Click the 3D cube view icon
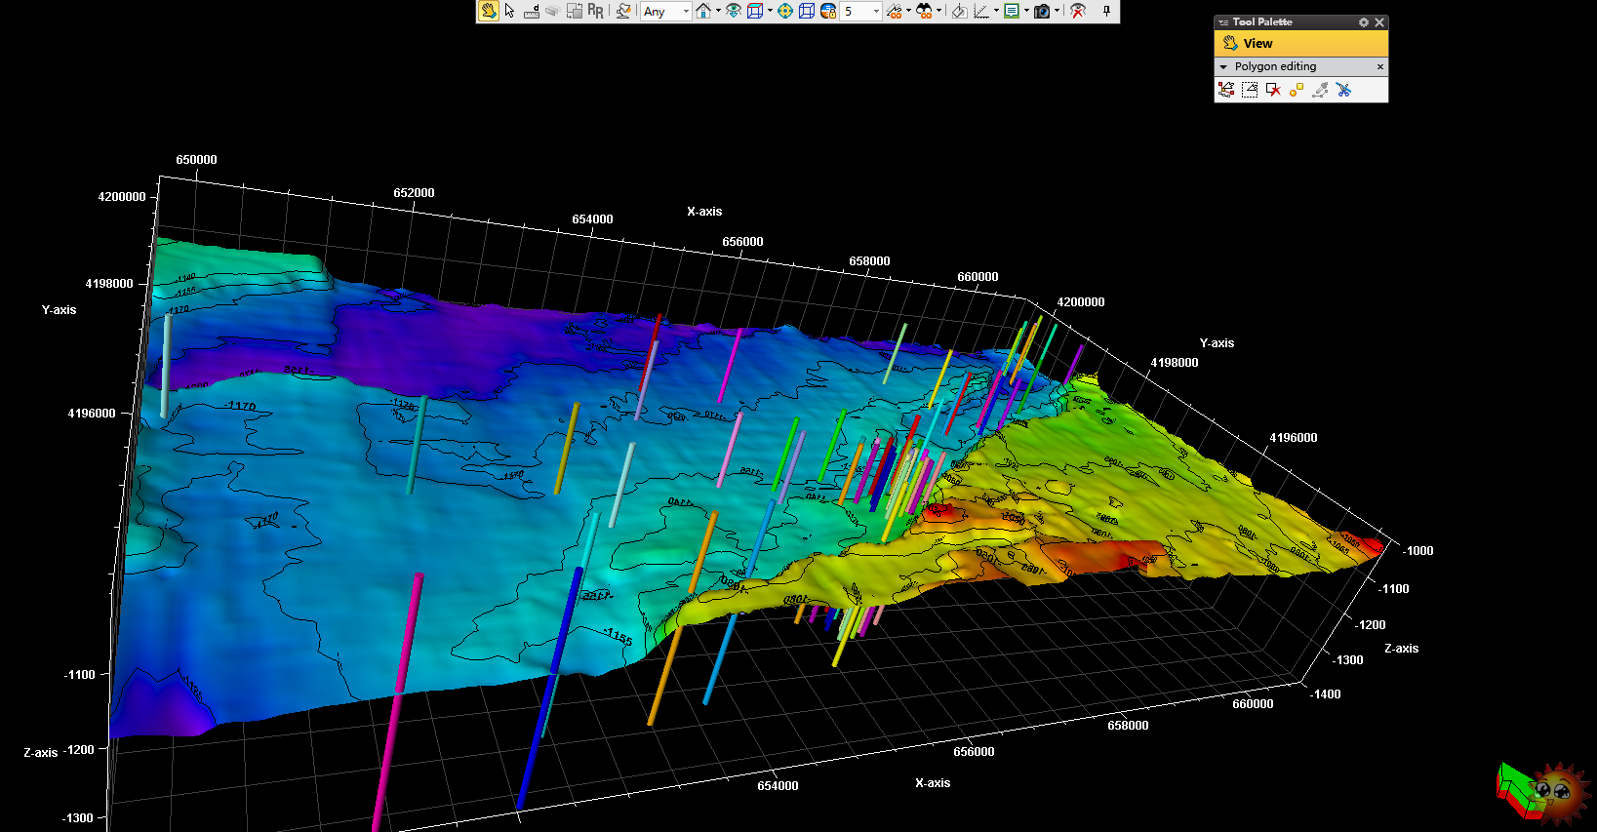 (755, 11)
